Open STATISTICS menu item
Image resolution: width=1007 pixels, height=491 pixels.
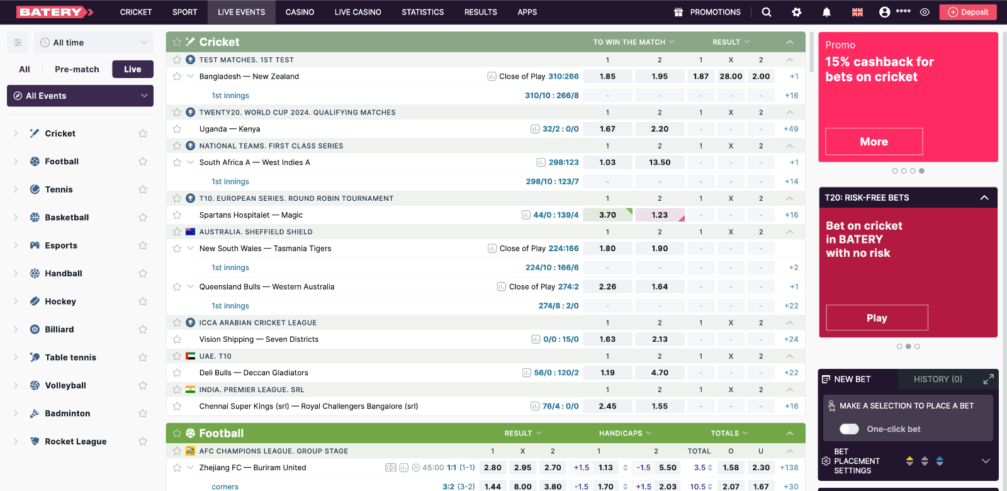(423, 12)
